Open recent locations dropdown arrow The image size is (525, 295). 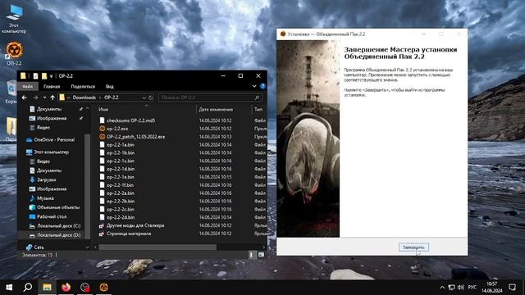click(44, 98)
